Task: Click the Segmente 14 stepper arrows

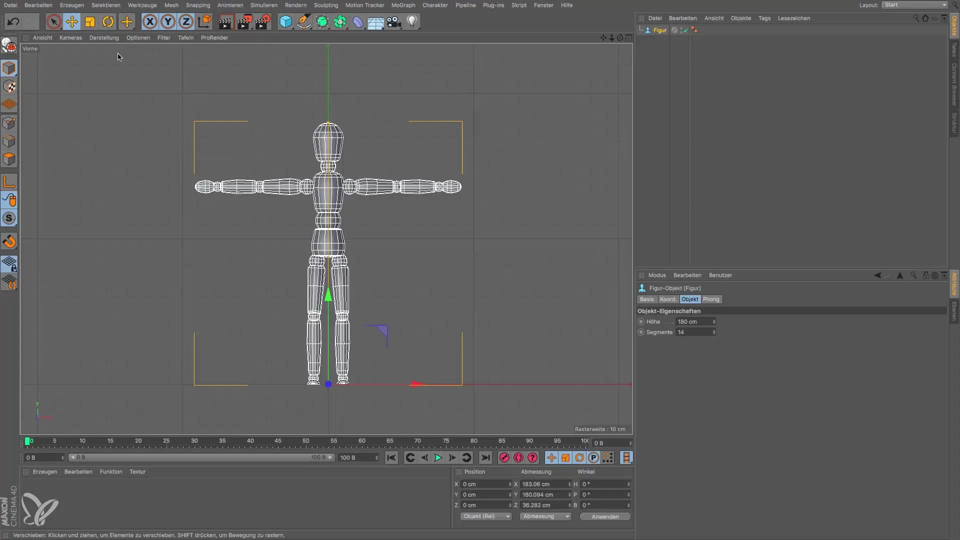Action: pyautogui.click(x=714, y=332)
